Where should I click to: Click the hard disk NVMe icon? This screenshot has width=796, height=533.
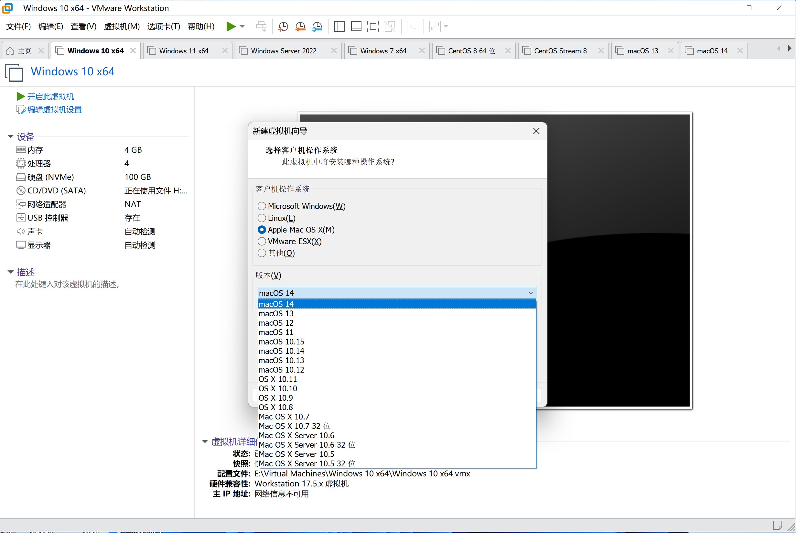21,177
